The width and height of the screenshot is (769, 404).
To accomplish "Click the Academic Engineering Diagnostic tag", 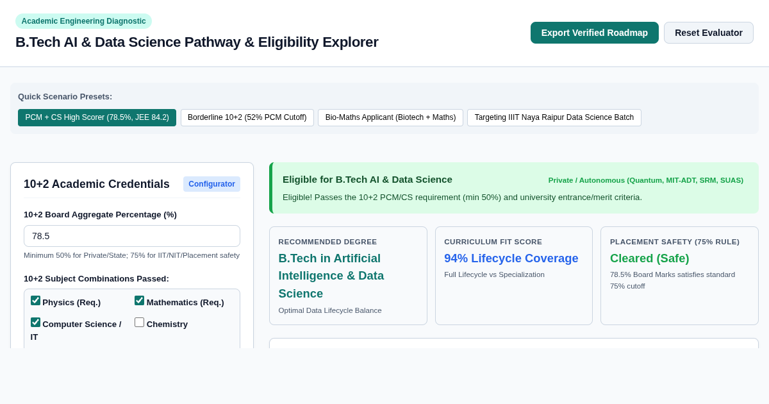I will coord(83,21).
